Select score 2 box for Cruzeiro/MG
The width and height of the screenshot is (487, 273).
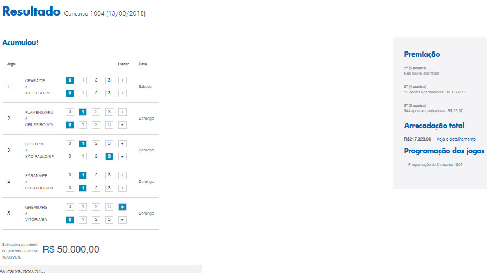[96, 125]
